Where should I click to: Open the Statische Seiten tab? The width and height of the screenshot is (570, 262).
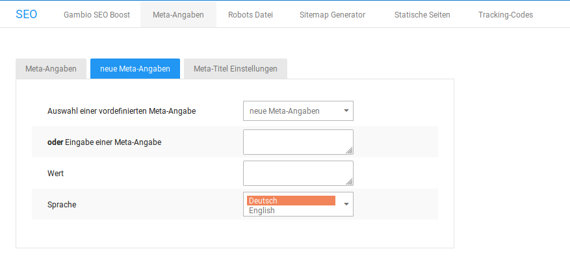pyautogui.click(x=422, y=15)
